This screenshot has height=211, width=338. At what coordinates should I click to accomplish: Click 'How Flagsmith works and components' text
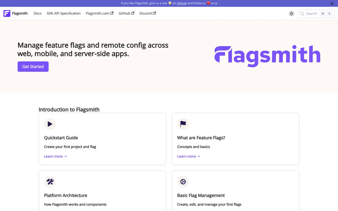[75, 205]
